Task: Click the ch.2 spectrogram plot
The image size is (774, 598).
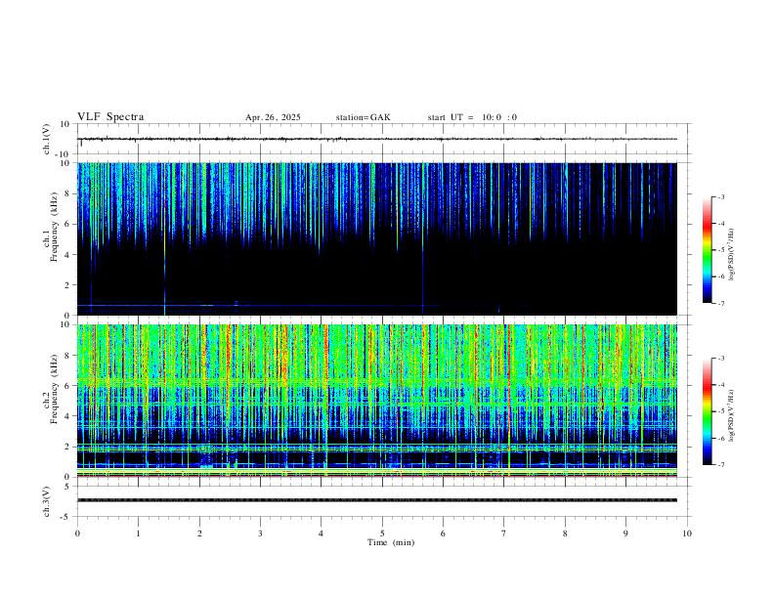Action: (x=377, y=401)
